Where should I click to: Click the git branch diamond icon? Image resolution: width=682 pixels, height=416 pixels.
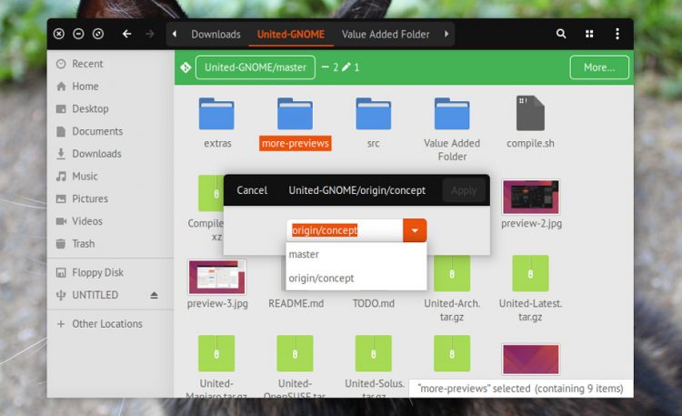pyautogui.click(x=186, y=67)
